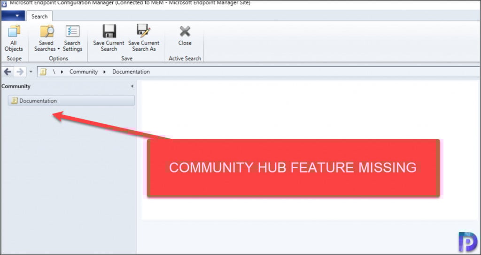
Task: Go back using the left arrow button
Action: coord(8,72)
